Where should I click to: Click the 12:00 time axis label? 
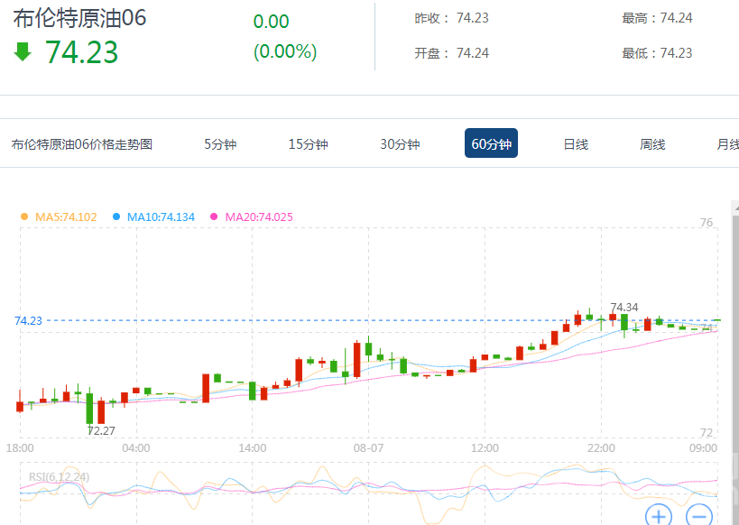(485, 447)
